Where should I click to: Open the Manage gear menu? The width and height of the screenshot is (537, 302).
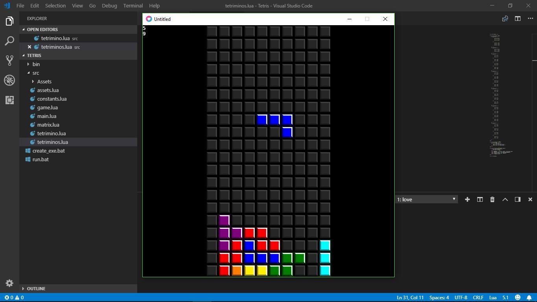click(9, 283)
